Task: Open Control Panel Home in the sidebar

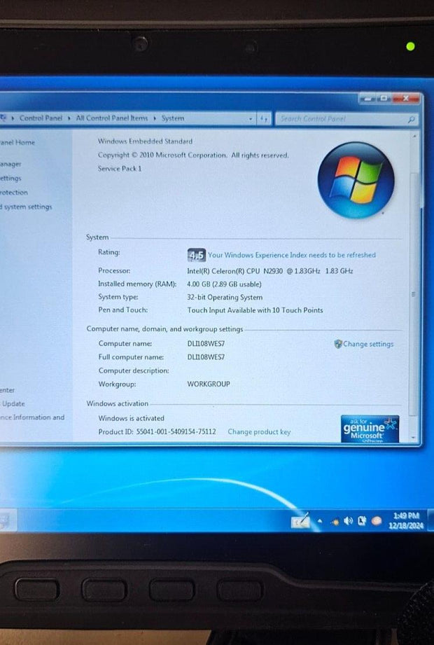Action: click(x=17, y=142)
